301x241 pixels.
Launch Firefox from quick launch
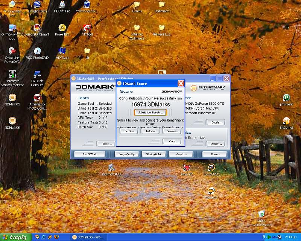(57, 237)
